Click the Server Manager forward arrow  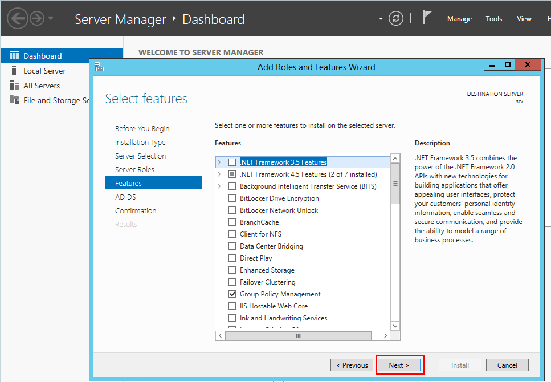(37, 18)
